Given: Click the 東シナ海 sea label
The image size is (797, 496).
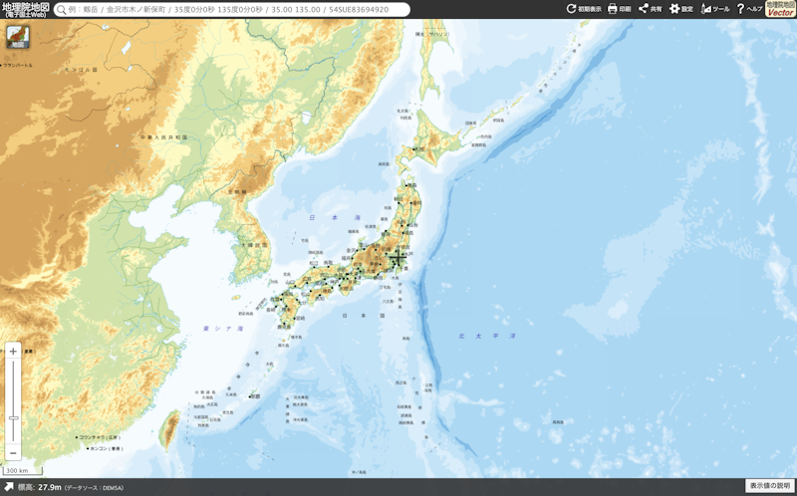Looking at the screenshot, I should (223, 328).
